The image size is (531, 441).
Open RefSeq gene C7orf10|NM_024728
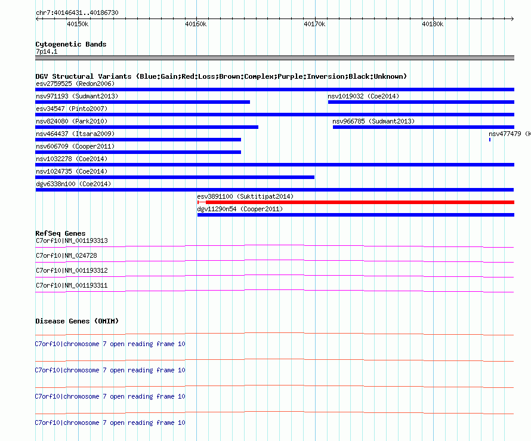66,256
